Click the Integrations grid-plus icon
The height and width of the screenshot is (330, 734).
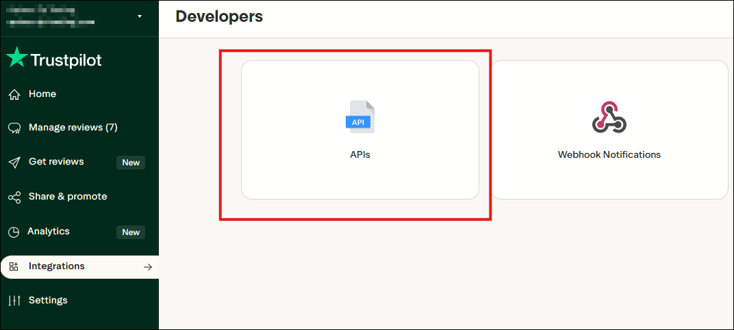14,267
